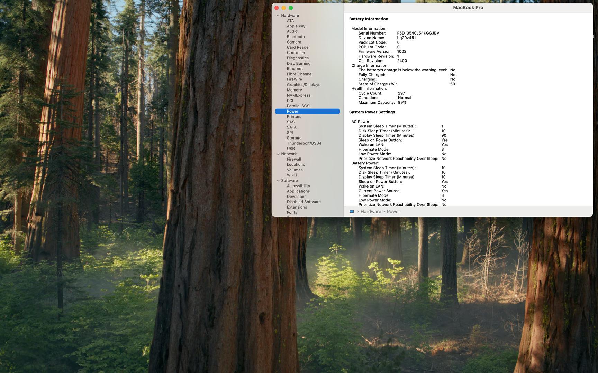Image resolution: width=598 pixels, height=373 pixels.
Task: Collapse the Hardware section in the sidebar
Action: pyautogui.click(x=278, y=16)
